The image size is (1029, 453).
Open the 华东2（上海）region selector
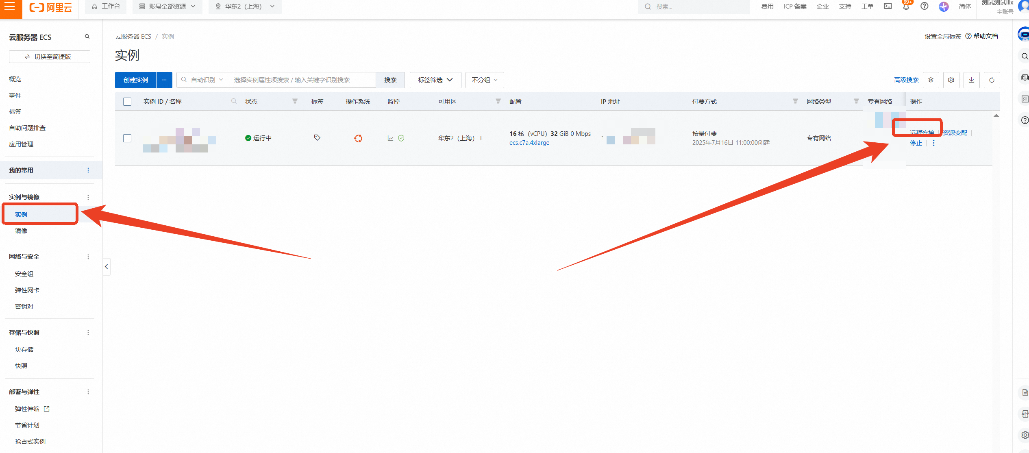coord(245,7)
